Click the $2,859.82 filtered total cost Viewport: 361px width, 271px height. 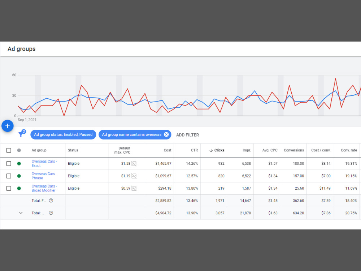point(163,201)
